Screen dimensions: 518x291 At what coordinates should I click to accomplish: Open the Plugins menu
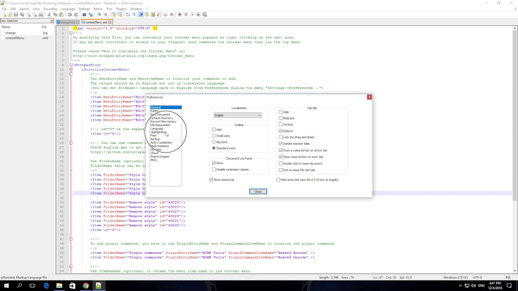[121, 8]
